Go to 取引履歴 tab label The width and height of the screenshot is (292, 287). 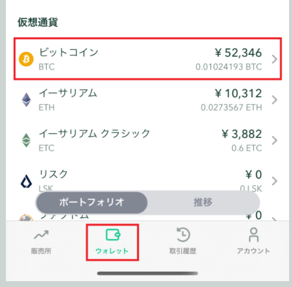tap(183, 251)
